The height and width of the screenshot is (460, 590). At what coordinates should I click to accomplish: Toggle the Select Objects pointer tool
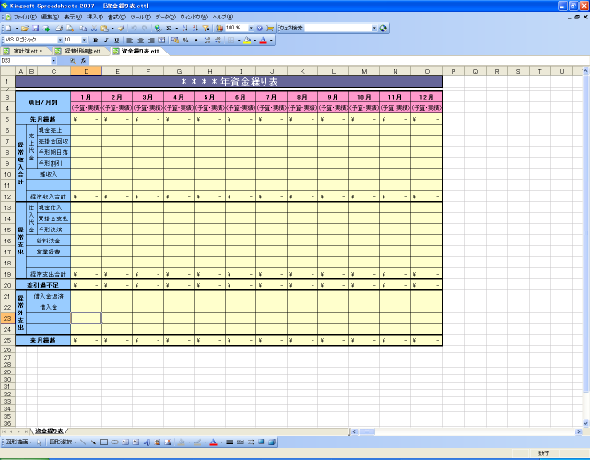(x=39, y=442)
